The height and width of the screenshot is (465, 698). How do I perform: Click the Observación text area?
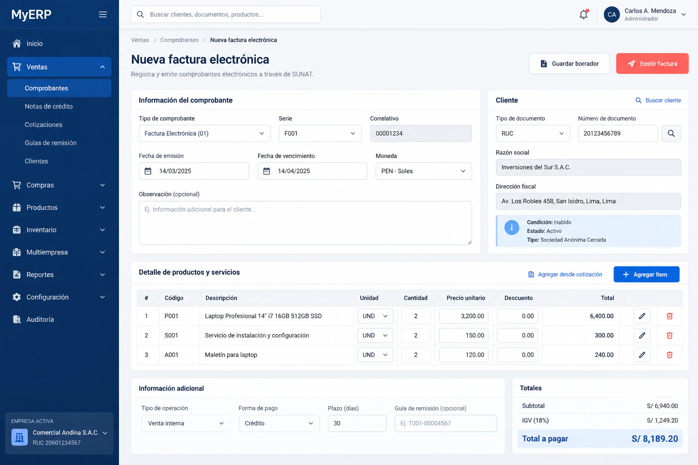click(x=305, y=223)
